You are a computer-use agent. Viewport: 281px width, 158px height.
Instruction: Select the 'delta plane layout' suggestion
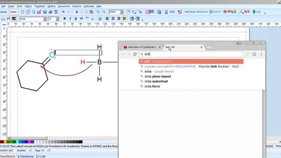191,76
